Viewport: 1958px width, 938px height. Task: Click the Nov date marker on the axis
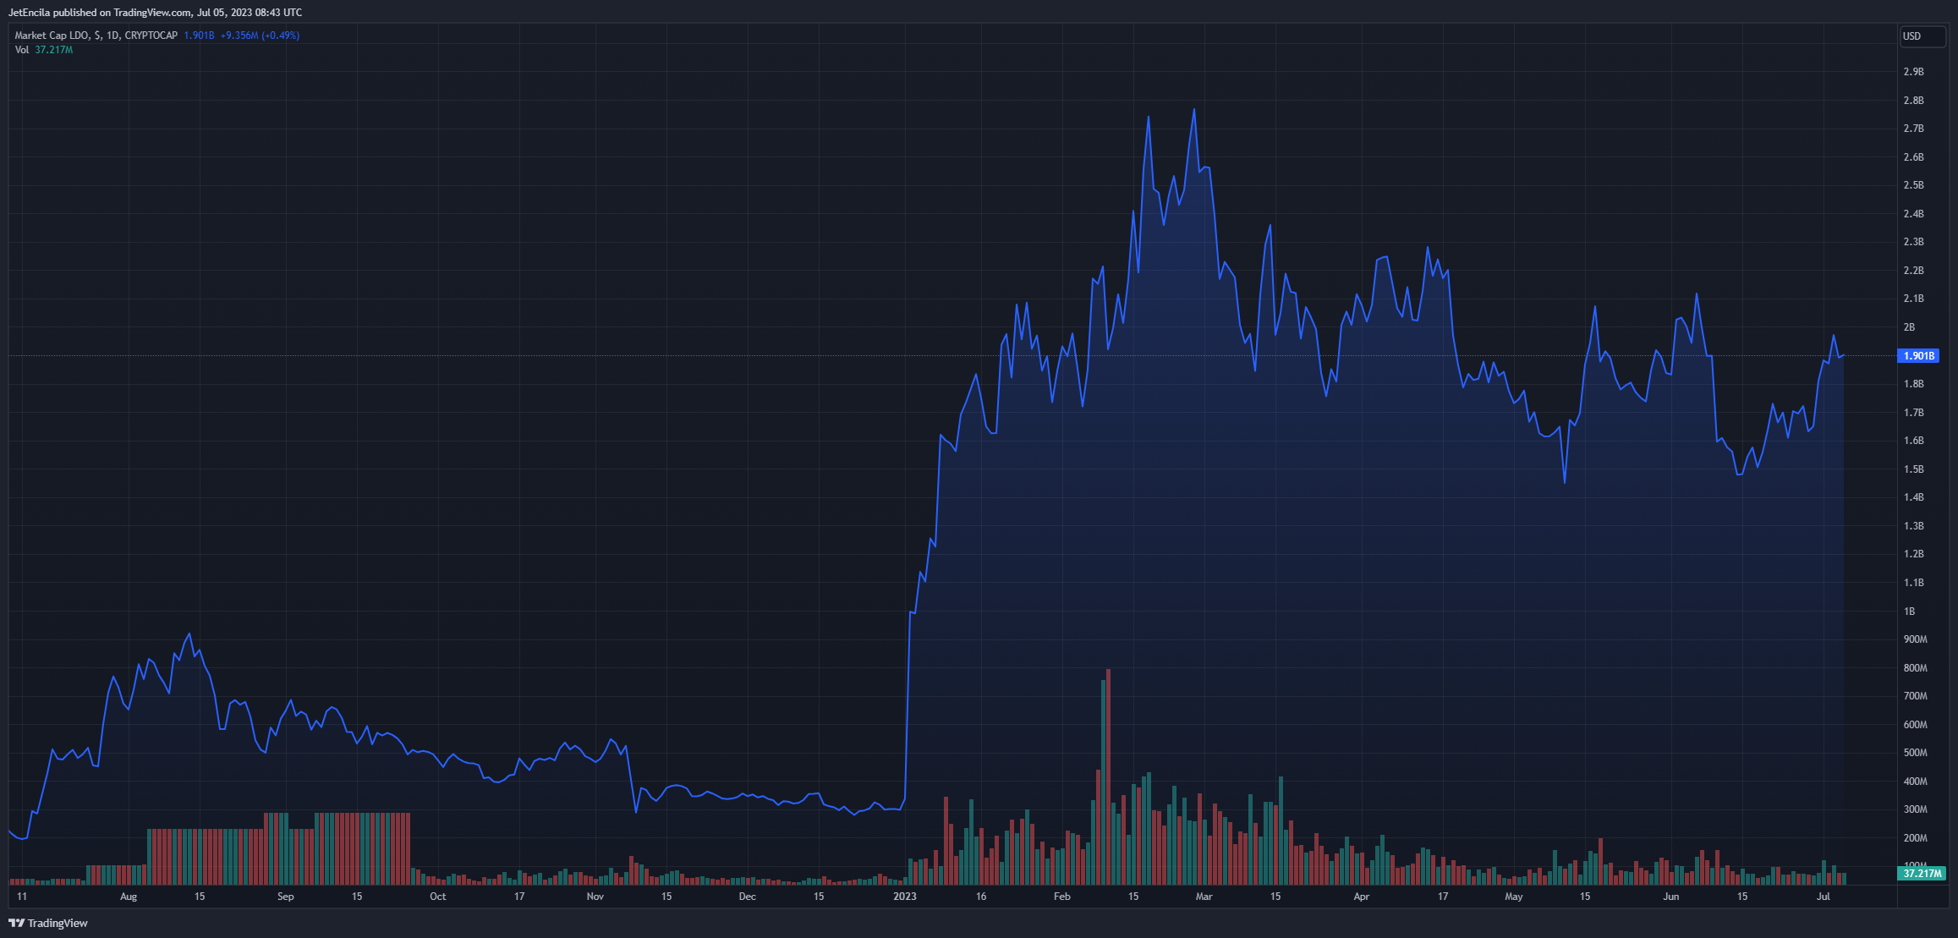click(595, 897)
